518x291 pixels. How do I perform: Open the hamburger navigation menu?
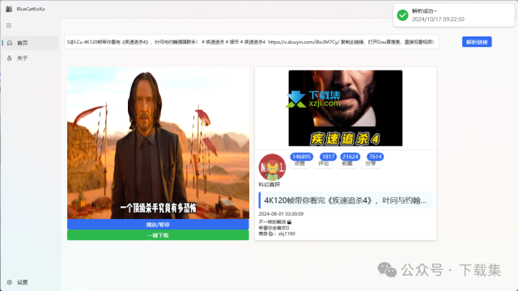[x=9, y=25]
